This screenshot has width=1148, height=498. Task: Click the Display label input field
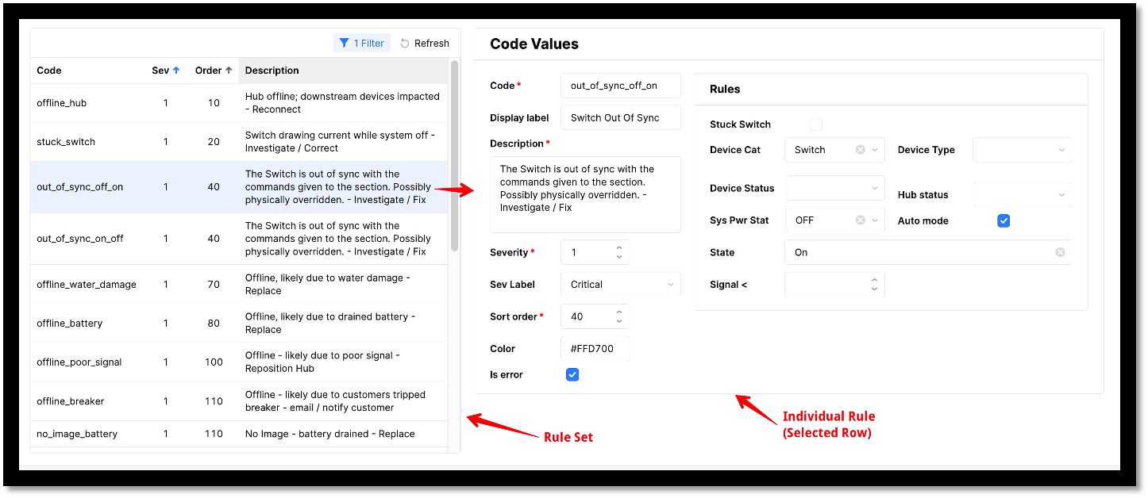pyautogui.click(x=620, y=117)
